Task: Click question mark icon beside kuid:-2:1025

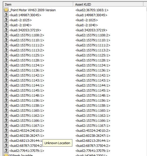Action: tap(6, 20)
